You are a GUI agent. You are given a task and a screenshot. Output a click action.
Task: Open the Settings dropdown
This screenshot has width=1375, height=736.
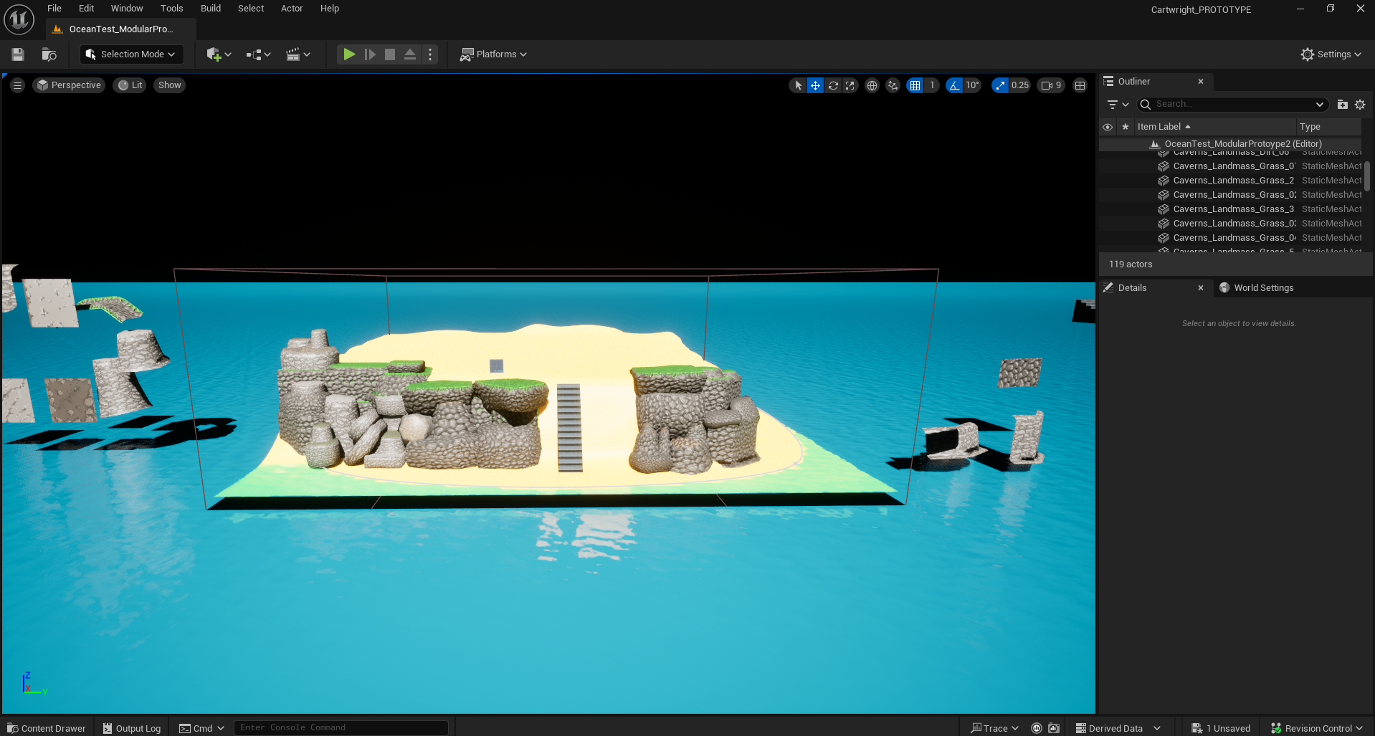1331,54
